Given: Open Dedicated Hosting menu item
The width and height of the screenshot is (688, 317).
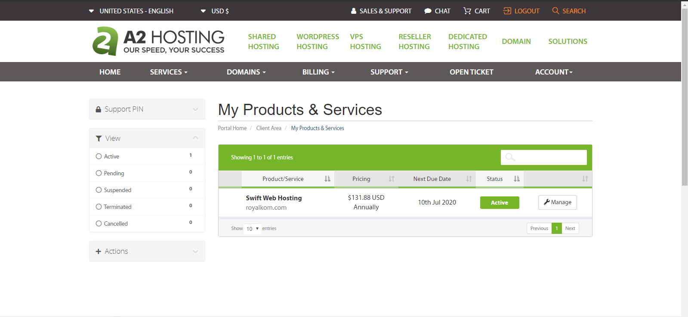Looking at the screenshot, I should click(x=468, y=42).
